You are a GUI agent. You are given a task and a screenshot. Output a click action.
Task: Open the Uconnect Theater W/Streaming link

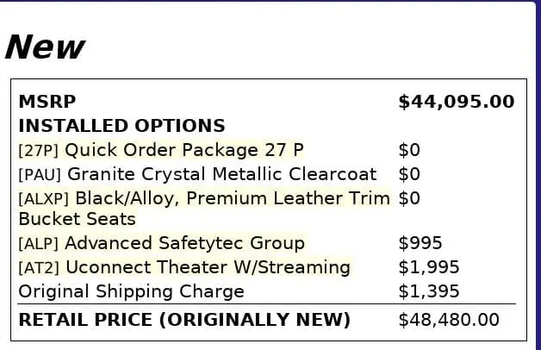[x=208, y=267]
